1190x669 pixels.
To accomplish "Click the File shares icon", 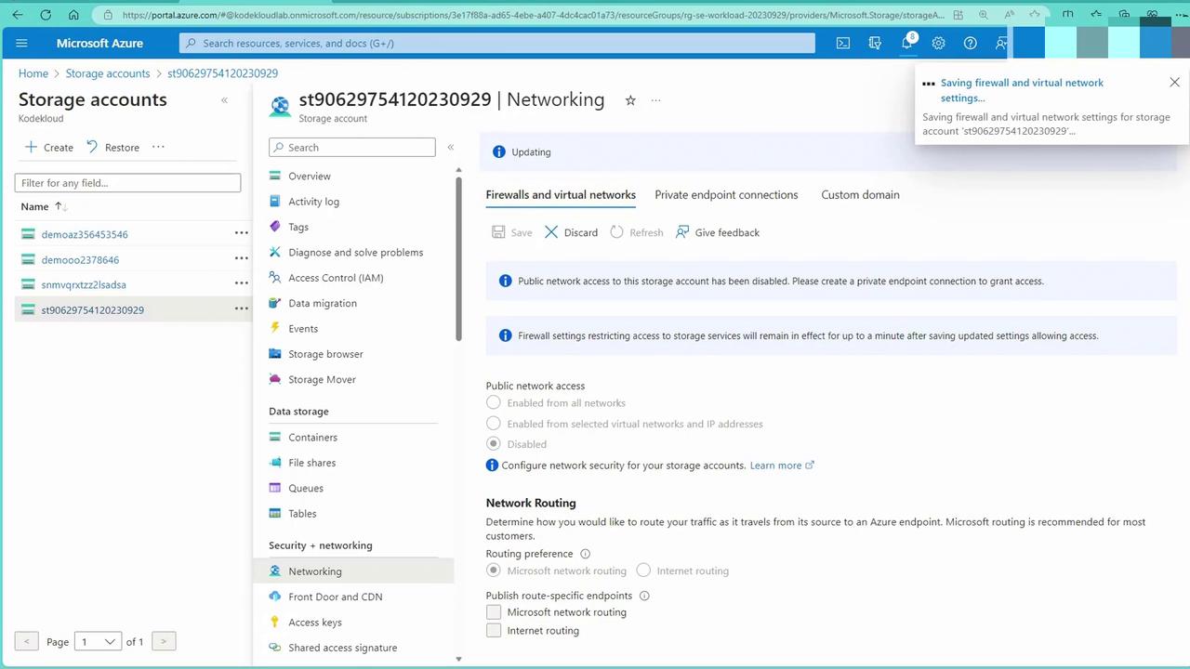I will [x=275, y=463].
